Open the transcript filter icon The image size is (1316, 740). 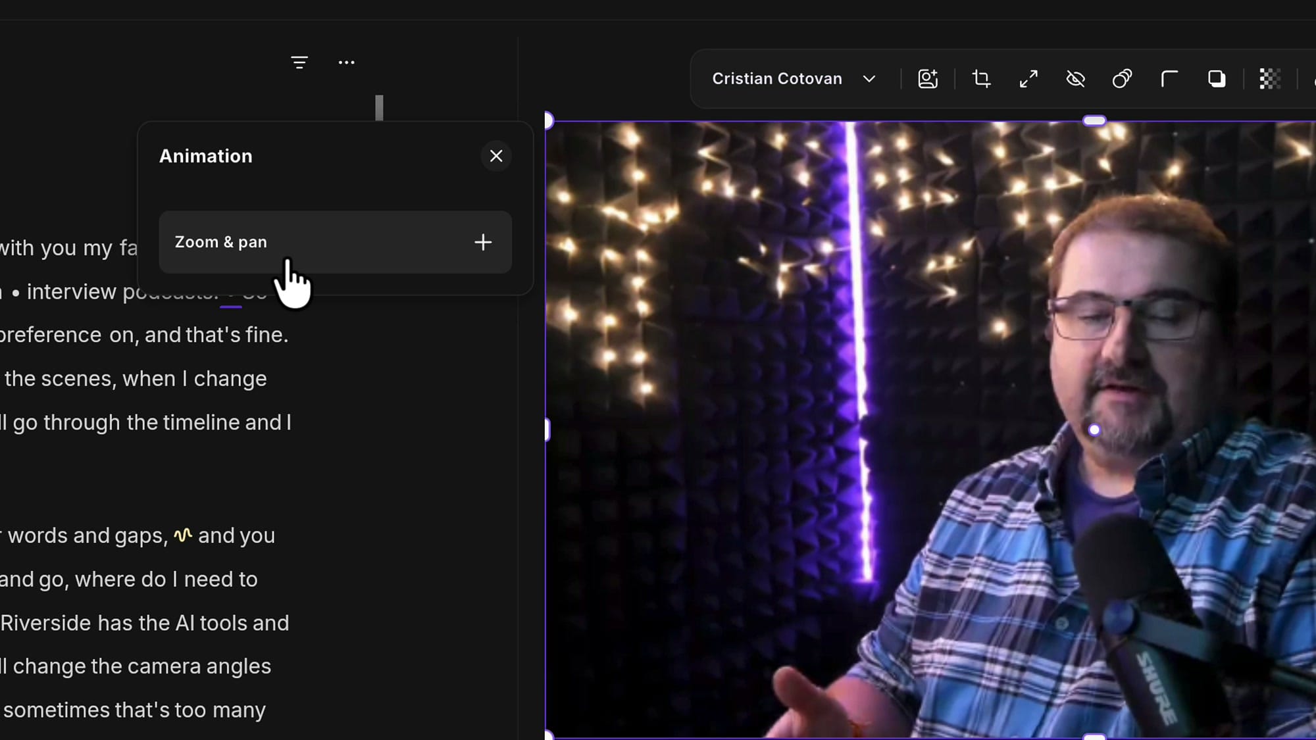(x=299, y=62)
